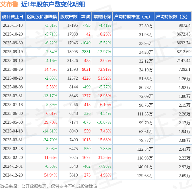Click the -24.70% price change value
This screenshot has width=192, height=189.
(x=50, y=140)
